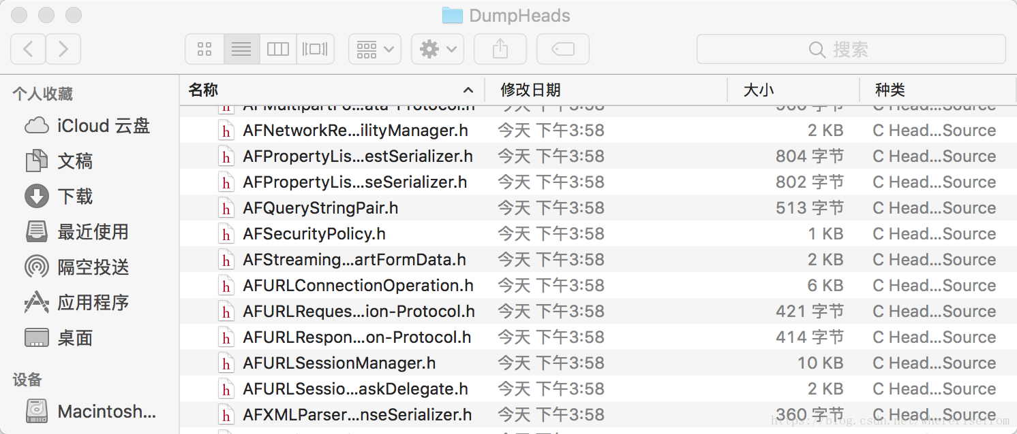The height and width of the screenshot is (434, 1017).
Task: Click the 804 字节 size value
Action: coord(810,156)
